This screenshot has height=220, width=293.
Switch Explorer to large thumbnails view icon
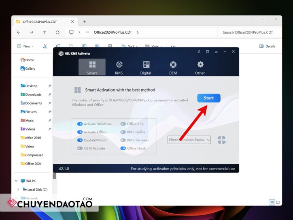(x=278, y=203)
